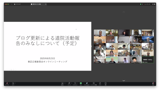Unmute the microphone audio button
The image size is (160, 91).
(7, 83)
